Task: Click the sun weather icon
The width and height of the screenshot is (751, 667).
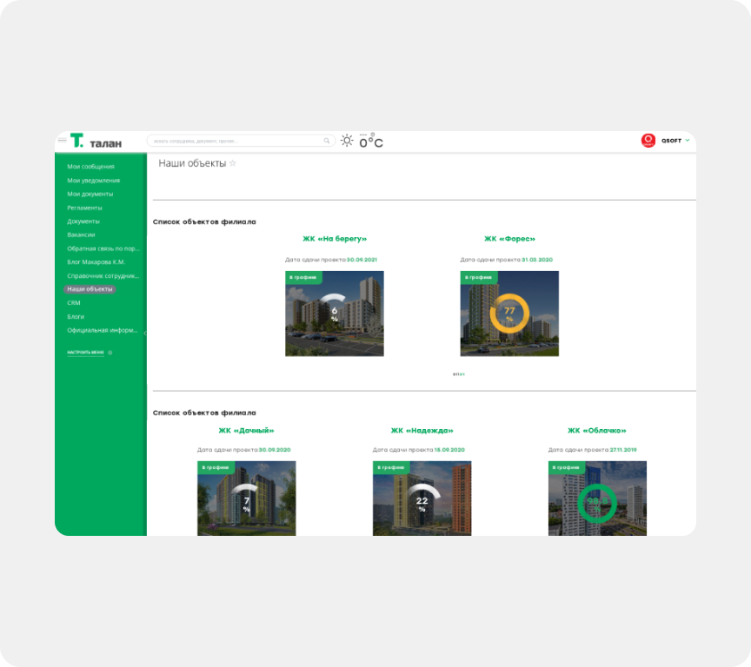Action: coord(347,141)
